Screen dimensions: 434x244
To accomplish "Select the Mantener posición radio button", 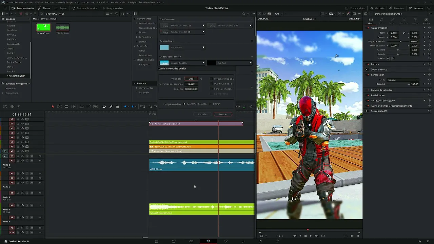I will tap(184, 104).
